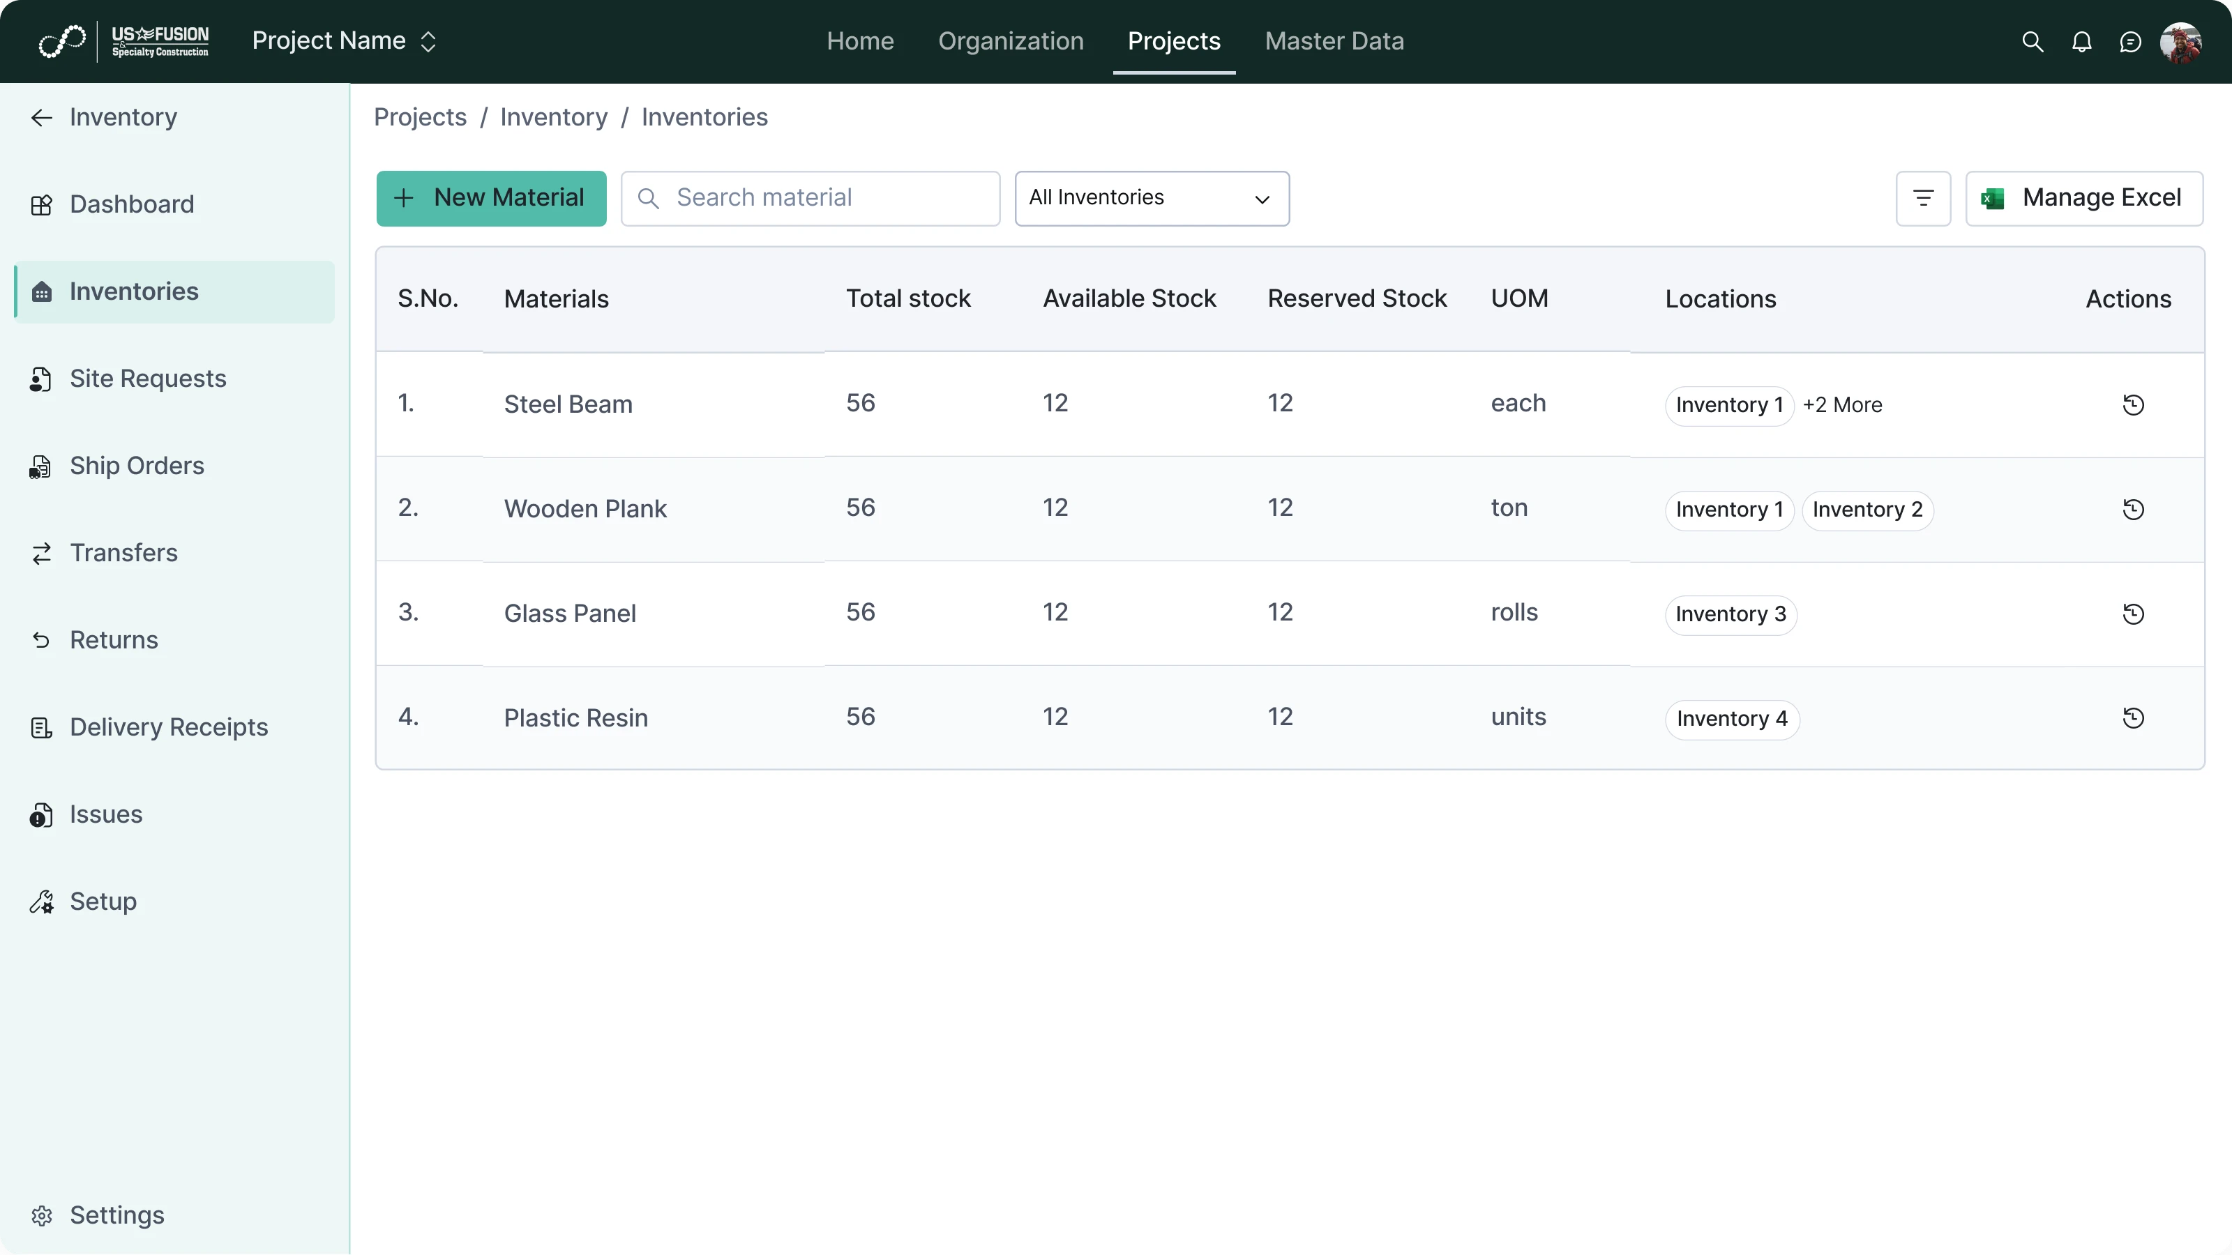Screen dimensions: 2232x1255
Task: Click the New Material button
Action: [x=491, y=197]
